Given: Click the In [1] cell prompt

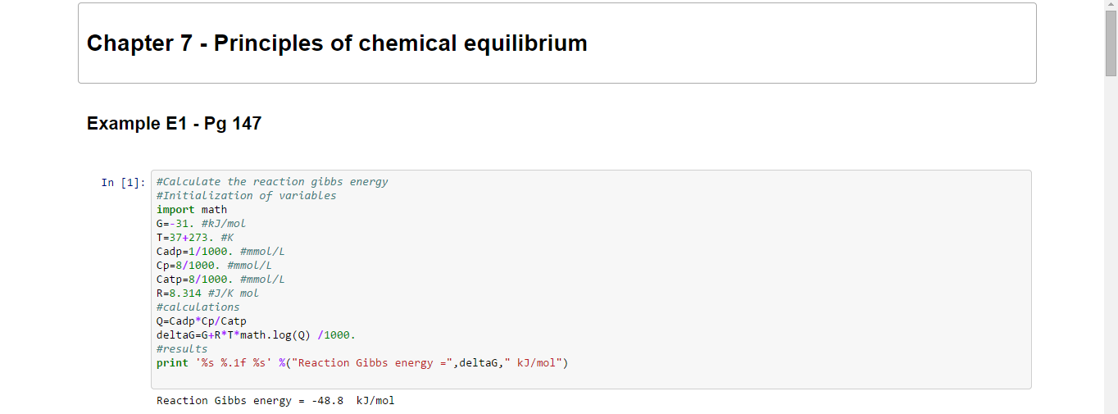Looking at the screenshot, I should pyautogui.click(x=124, y=182).
